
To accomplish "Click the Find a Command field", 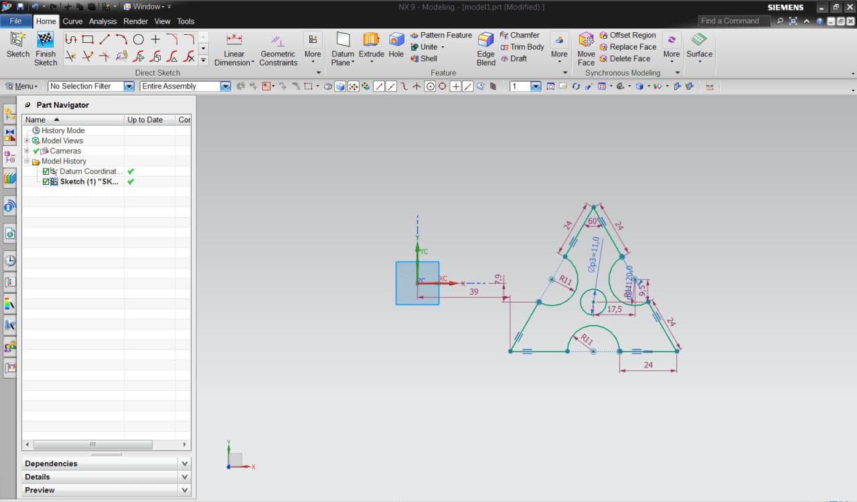I will pos(734,21).
